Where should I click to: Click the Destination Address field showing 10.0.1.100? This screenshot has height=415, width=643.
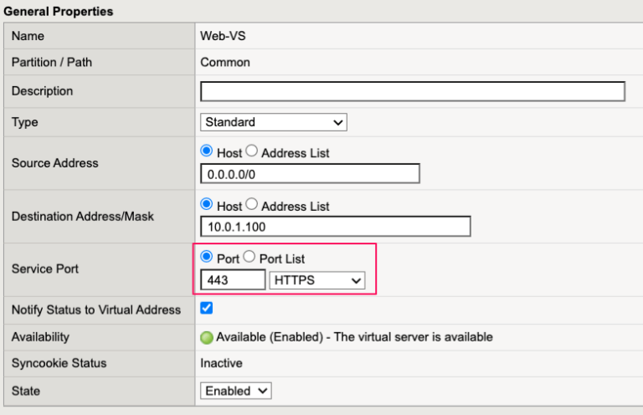coord(336,227)
